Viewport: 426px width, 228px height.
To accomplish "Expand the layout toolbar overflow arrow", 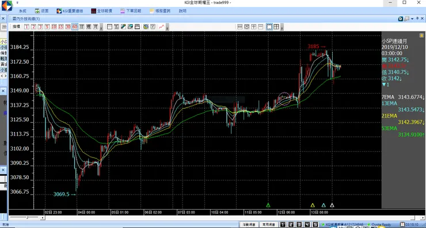I will [282, 27].
